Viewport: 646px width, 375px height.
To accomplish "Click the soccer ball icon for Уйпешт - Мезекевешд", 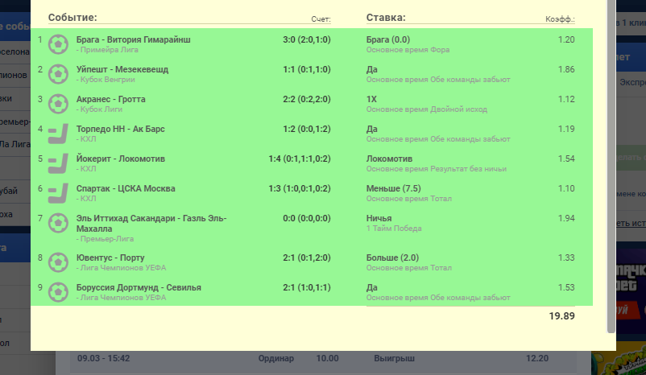I will pyautogui.click(x=58, y=74).
